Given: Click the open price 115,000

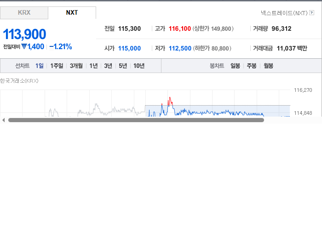Looking at the screenshot, I should tap(129, 48).
